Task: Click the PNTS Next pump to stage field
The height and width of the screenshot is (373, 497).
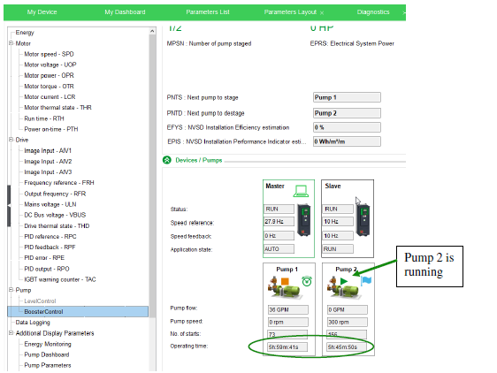Action: [347, 97]
